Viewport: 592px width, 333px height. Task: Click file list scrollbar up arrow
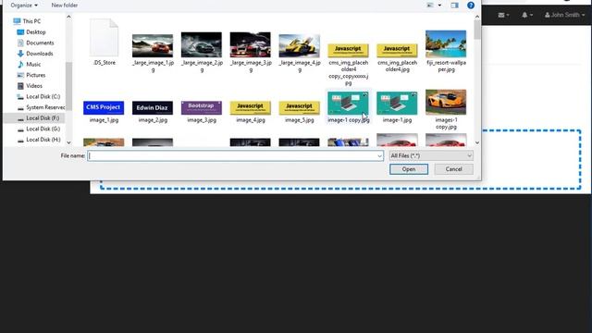tap(477, 17)
